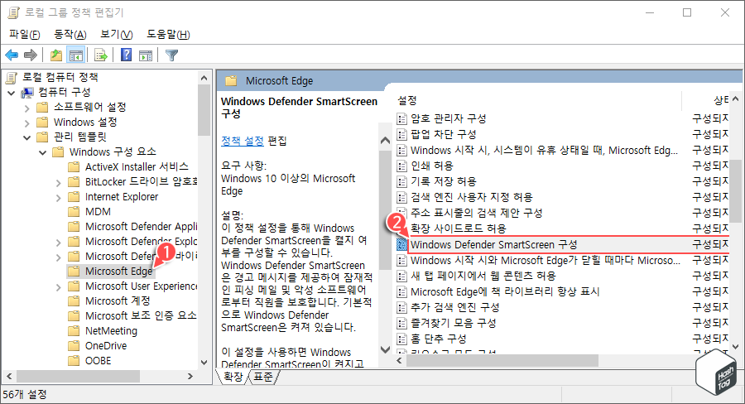Select Microsoft 보조 인증 요소 in the tree

pyautogui.click(x=141, y=315)
